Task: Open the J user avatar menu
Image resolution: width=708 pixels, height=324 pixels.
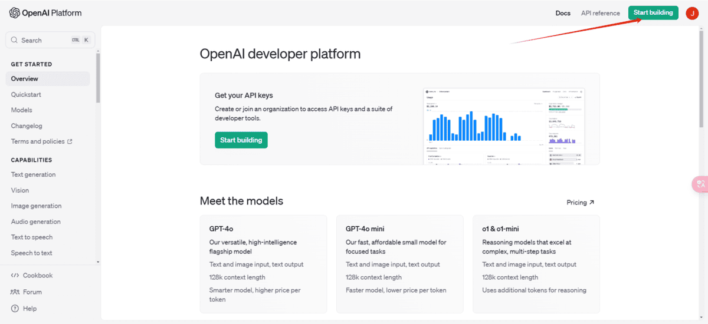Action: pyautogui.click(x=692, y=13)
